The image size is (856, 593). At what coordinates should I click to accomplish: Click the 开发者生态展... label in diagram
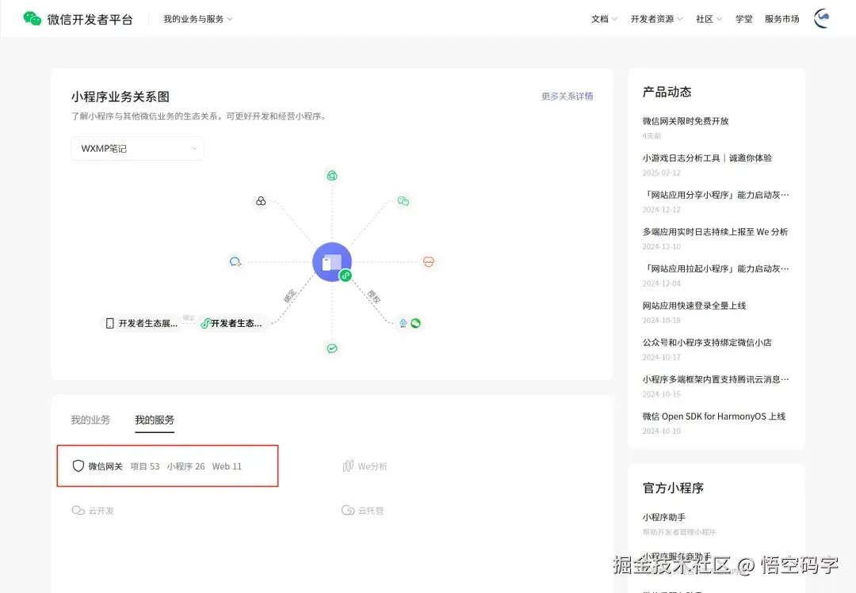tap(148, 324)
